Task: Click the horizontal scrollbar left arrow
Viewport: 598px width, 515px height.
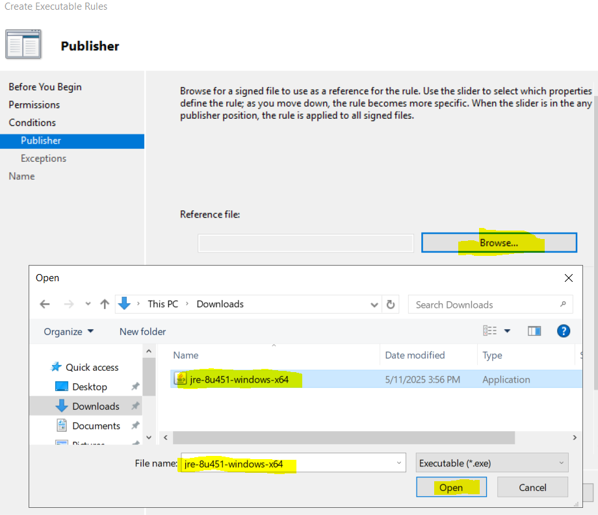Action: click(x=166, y=437)
